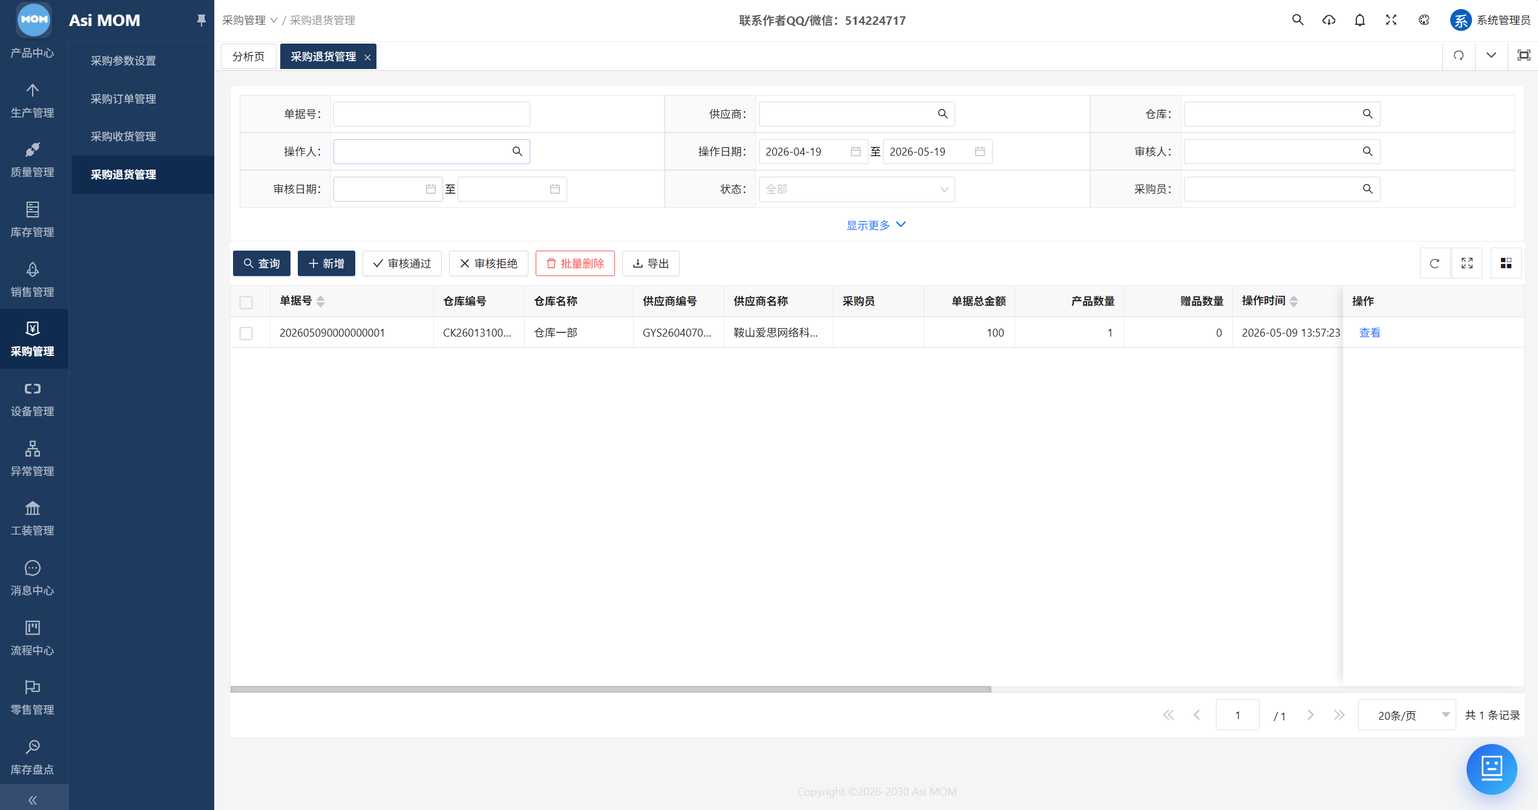The image size is (1538, 810).
Task: Open 采购员 lookup search icon
Action: (x=1367, y=189)
